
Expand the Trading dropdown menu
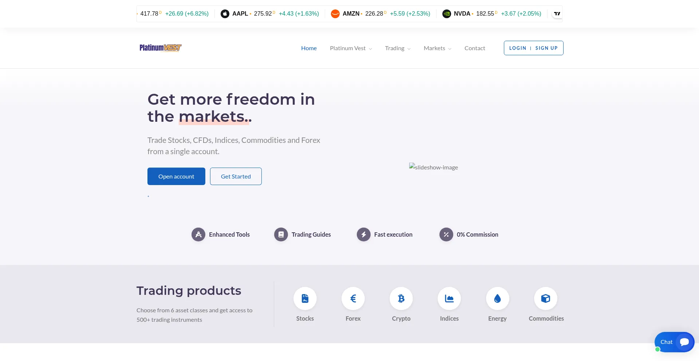pos(398,48)
